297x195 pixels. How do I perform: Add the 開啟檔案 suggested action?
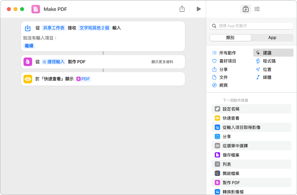251,173
